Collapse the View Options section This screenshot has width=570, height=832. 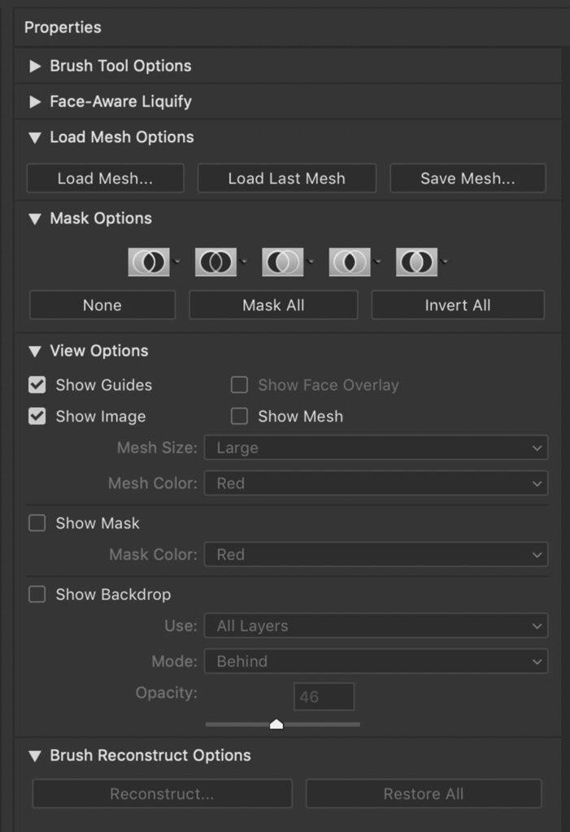(x=35, y=351)
